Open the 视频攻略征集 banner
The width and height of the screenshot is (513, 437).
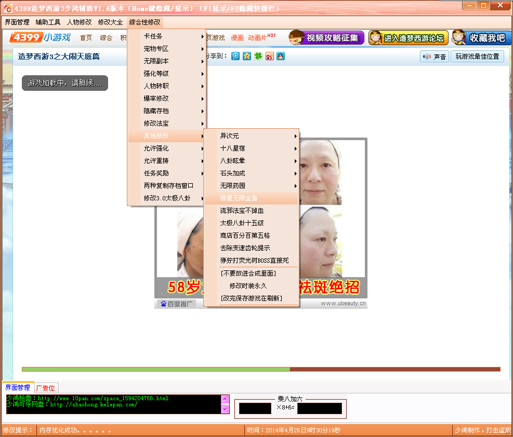pyautogui.click(x=326, y=37)
